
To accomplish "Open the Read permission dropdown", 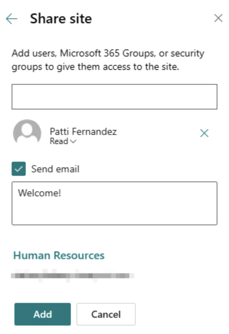I will [63, 142].
